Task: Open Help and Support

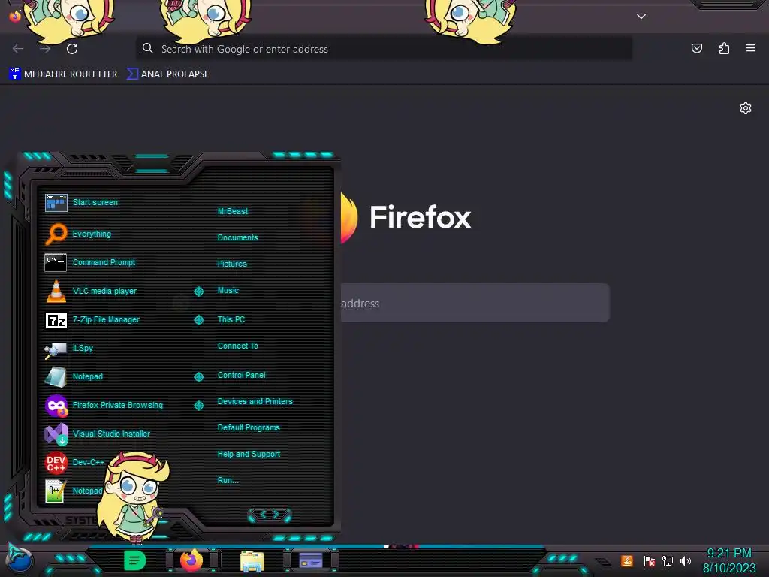Action: pos(249,455)
